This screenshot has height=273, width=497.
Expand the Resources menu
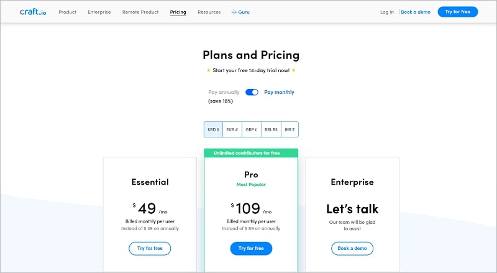coord(209,12)
